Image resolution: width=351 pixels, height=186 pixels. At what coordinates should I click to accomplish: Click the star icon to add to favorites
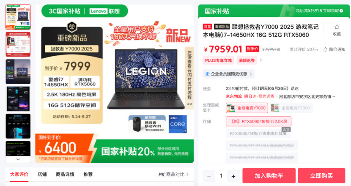337,27
